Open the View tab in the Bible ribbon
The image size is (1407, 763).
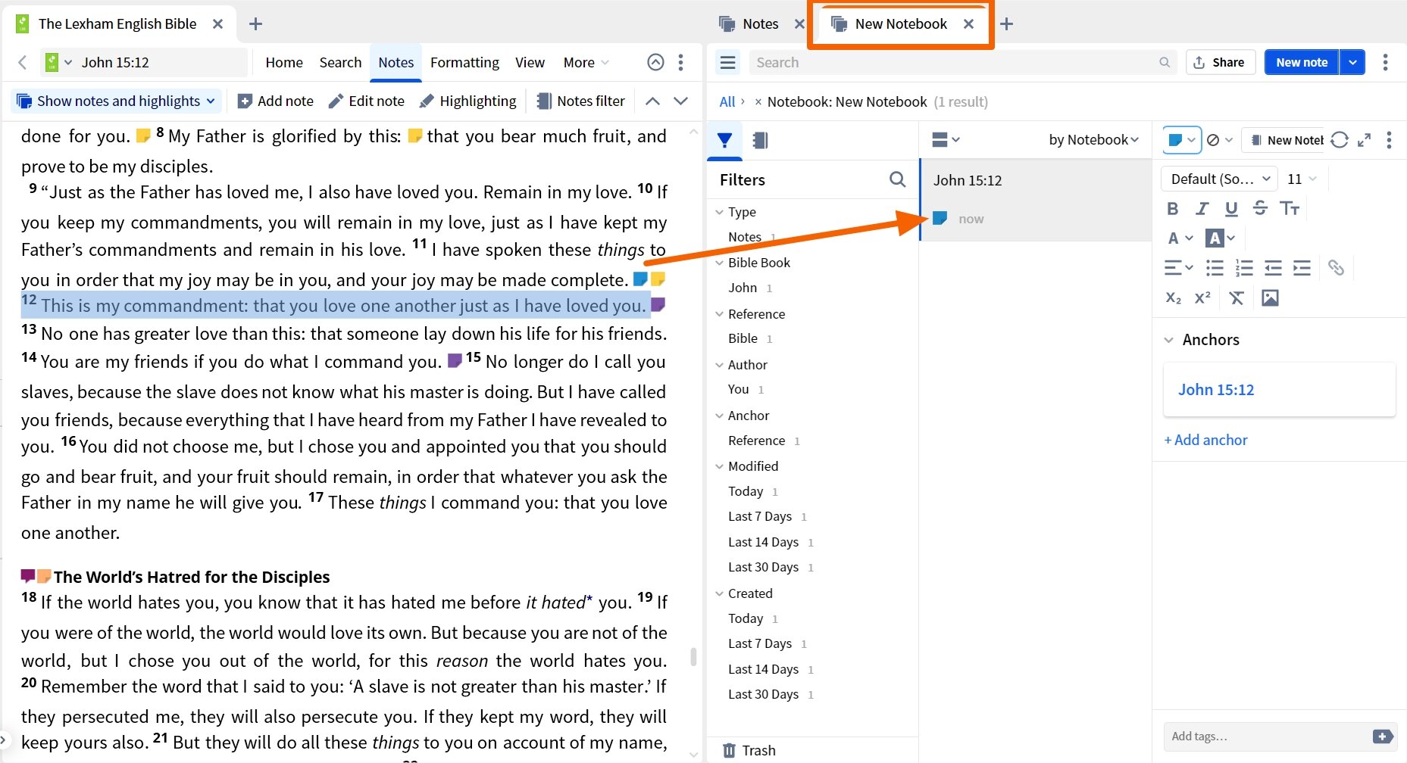click(530, 62)
